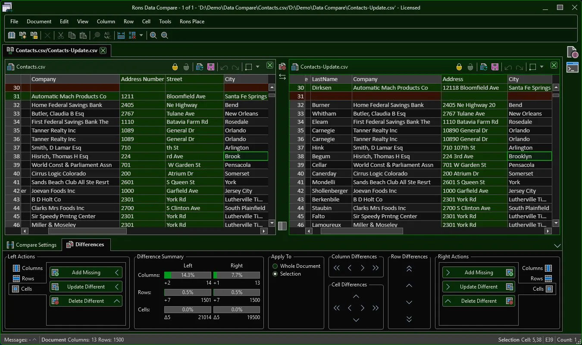Switch Left Actions to Rows
Viewport: 582px width, 345px height.
[x=24, y=279]
